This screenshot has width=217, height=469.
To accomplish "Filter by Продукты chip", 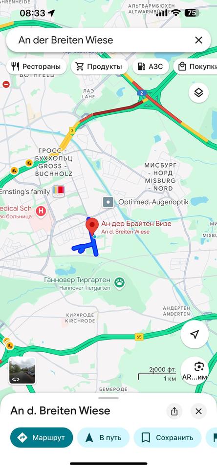I will 99,66.
